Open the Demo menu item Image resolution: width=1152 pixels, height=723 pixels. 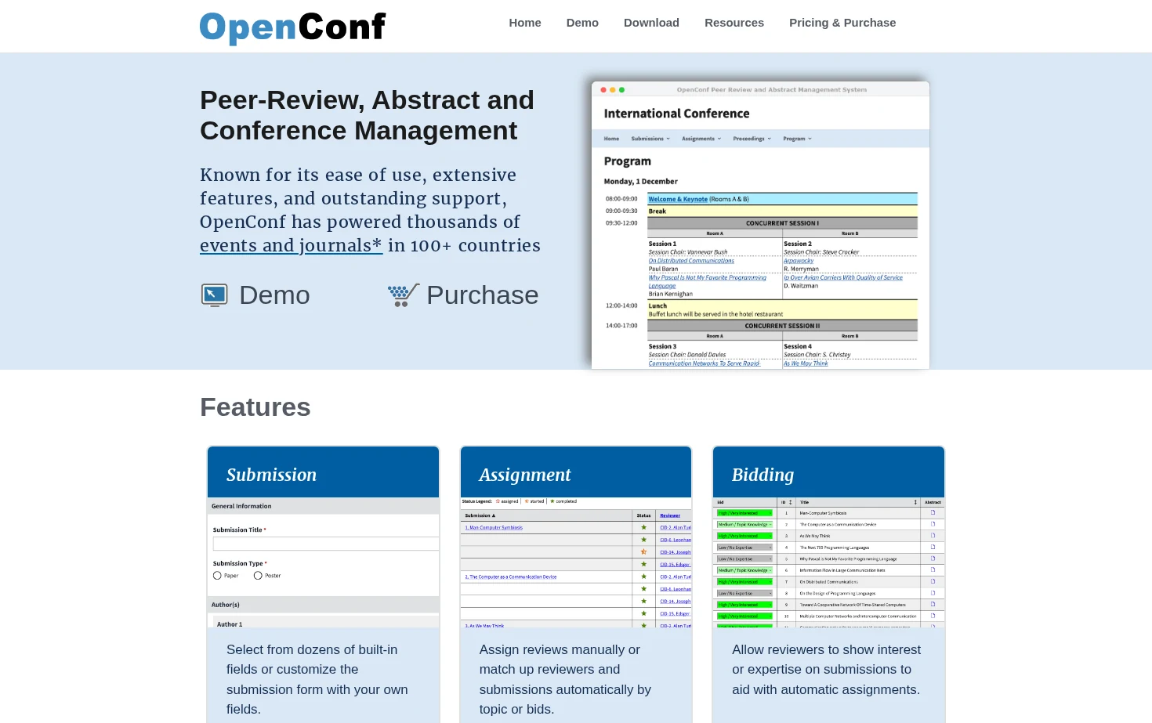(x=582, y=23)
